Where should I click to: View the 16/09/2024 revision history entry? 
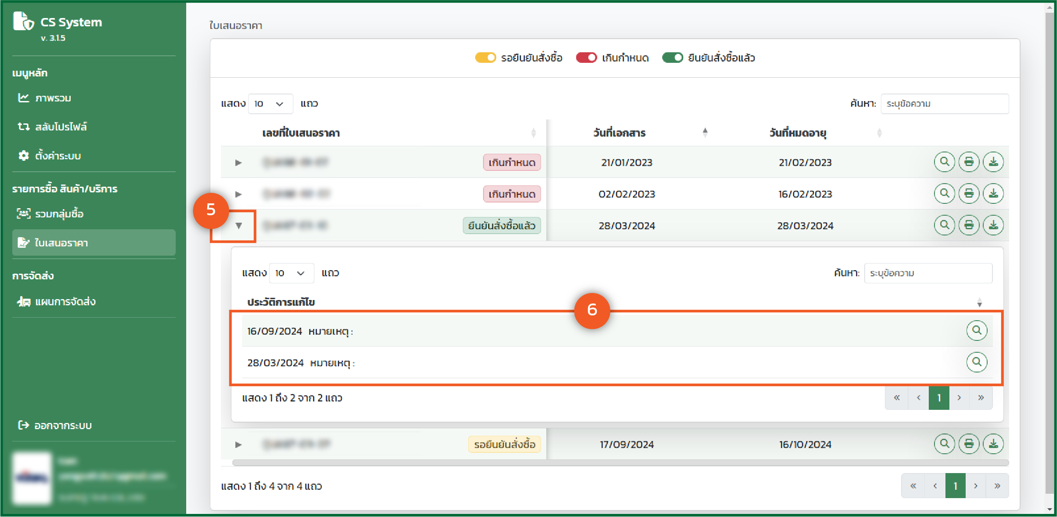point(977,330)
